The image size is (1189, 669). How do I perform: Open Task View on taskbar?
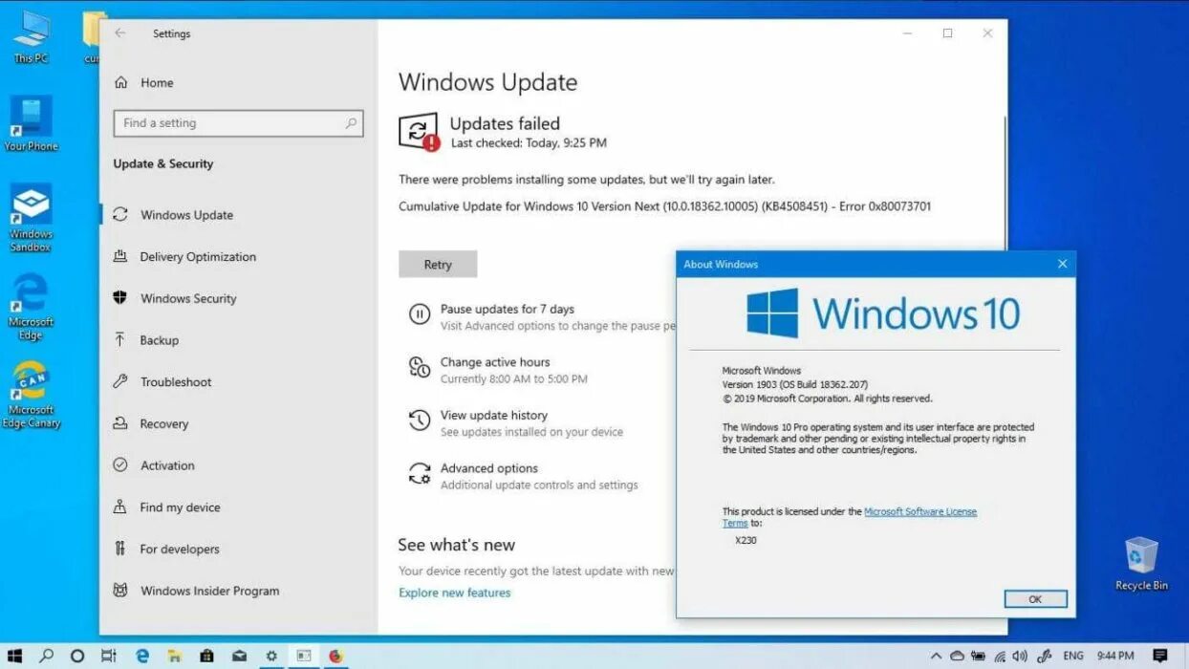point(109,656)
